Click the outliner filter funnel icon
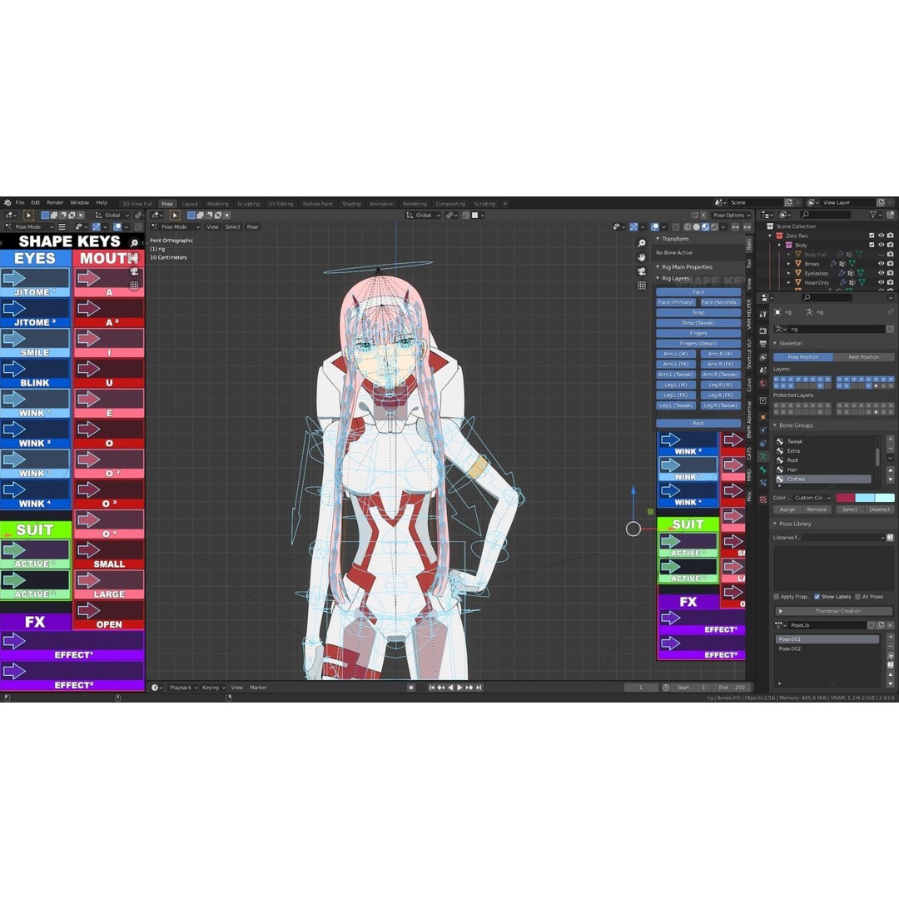This screenshot has height=899, width=899. (x=873, y=215)
